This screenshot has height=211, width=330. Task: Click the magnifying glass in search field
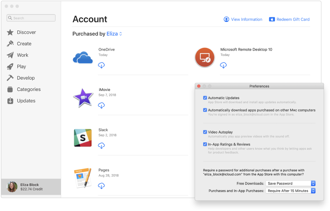pos(10,18)
